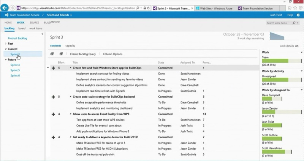Open the WORK hub
Image resolution: width=304 pixels, height=161 pixels.
point(21,22)
